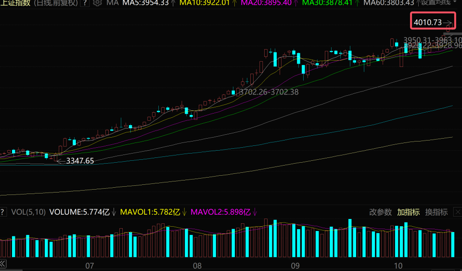
Task: Click the 4010.73 high price label
Action: [x=427, y=23]
